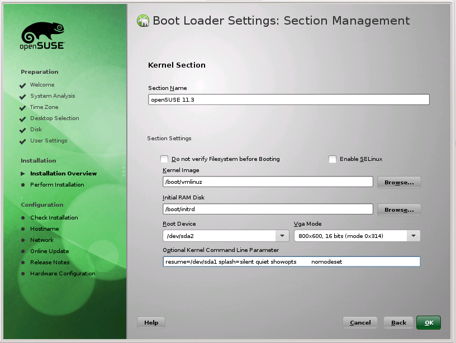Click the Initial RAM Disk label
Image resolution: width=456 pixels, height=343 pixels.
click(183, 198)
